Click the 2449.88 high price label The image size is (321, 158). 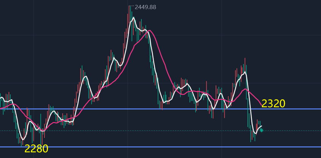[145, 7]
